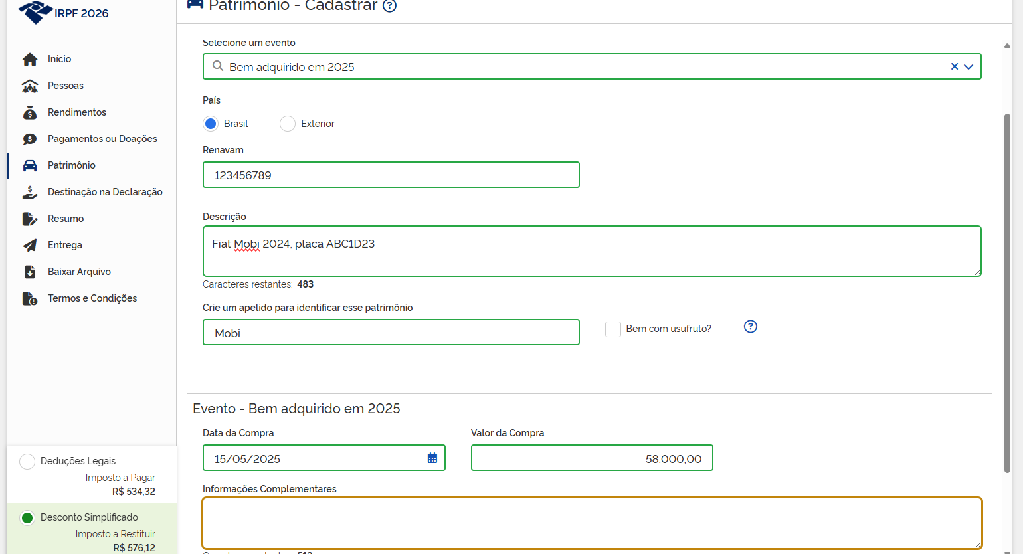Click the Entrega paper plane icon
The width and height of the screenshot is (1023, 554).
tap(30, 245)
